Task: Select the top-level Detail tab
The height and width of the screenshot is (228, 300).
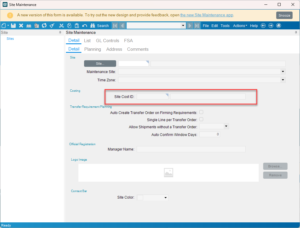Action: tap(74, 40)
